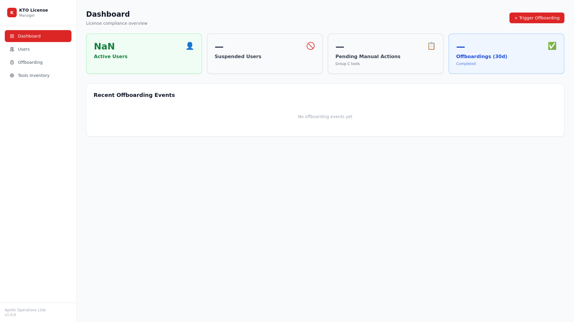Screen dimensions: 574x322
Task: Open the Dashboard menu item
Action: [x=38, y=36]
